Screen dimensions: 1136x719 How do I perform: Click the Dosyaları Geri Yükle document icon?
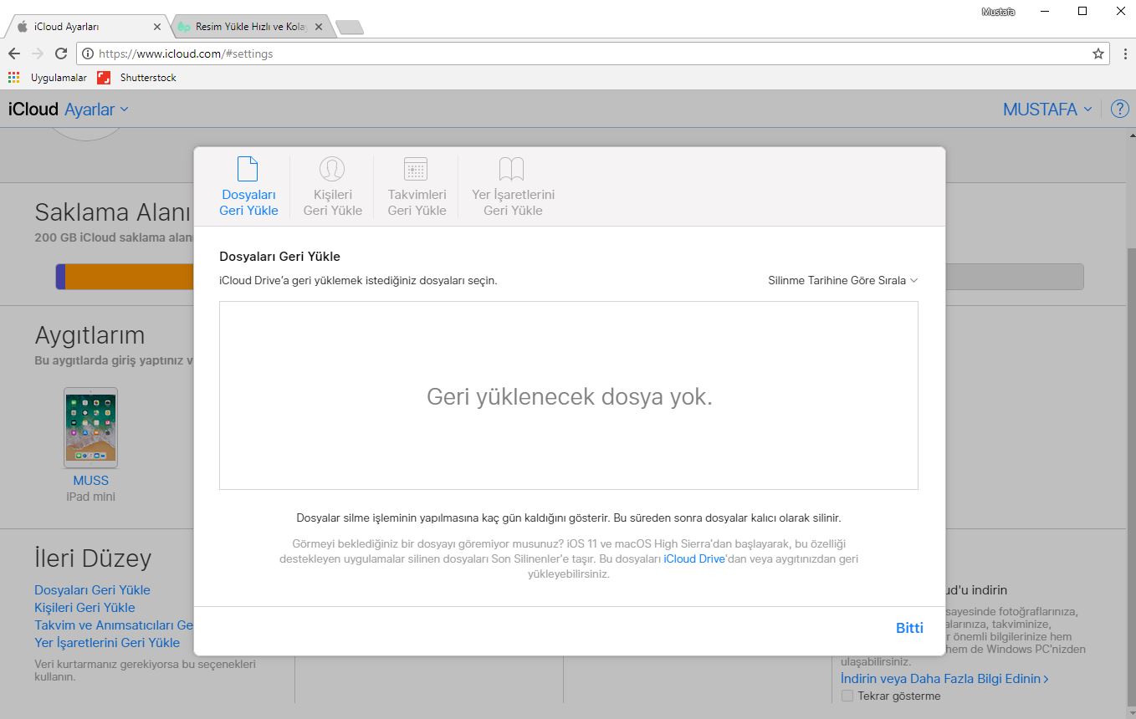click(248, 170)
